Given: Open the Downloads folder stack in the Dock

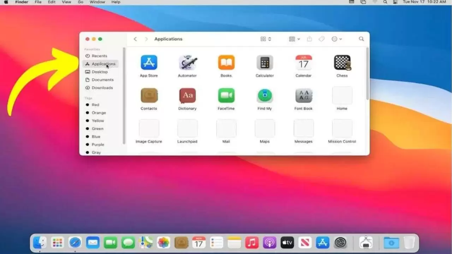Looking at the screenshot, I should point(391,243).
